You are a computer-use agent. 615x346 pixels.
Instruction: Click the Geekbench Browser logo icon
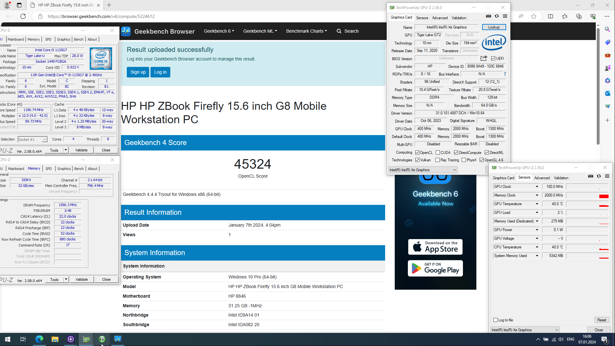[126, 31]
